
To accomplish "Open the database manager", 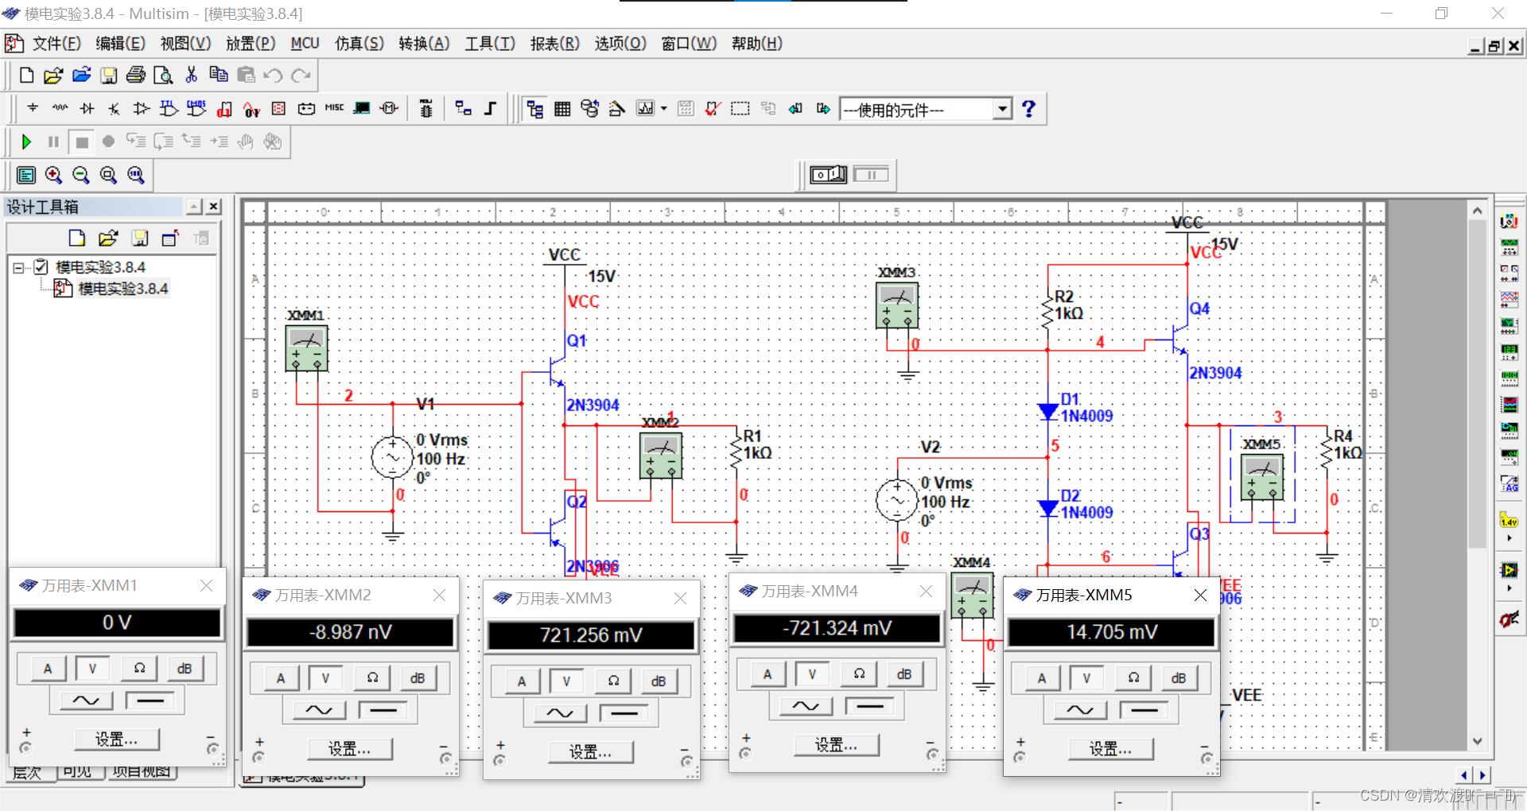I will pyautogui.click(x=589, y=109).
